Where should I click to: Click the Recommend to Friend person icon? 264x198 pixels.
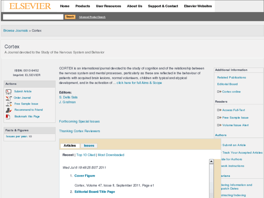pos(9,110)
